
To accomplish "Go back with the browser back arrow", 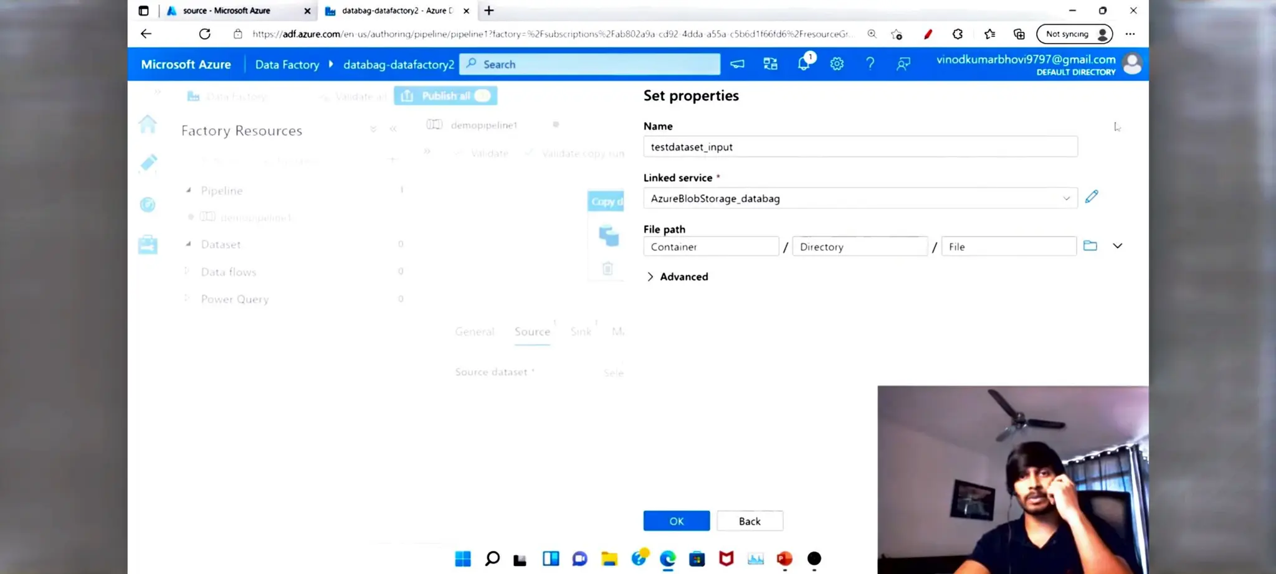I will [146, 34].
